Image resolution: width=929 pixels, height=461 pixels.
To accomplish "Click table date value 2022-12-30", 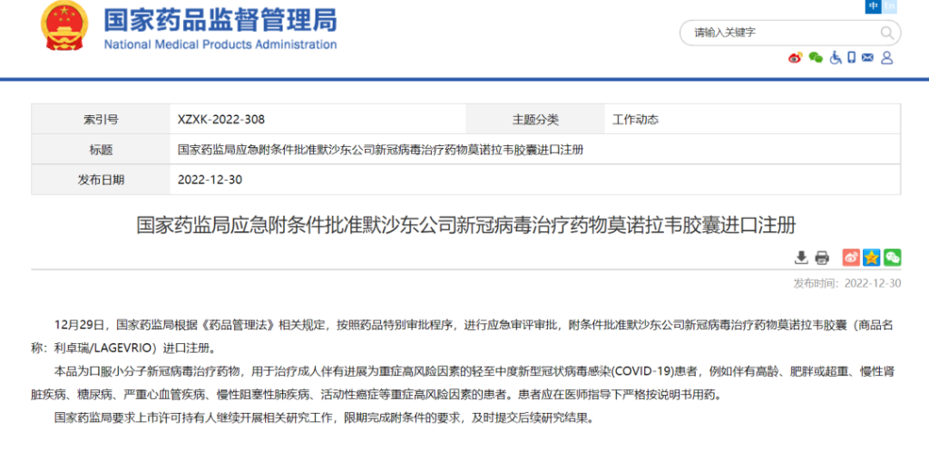I will pyautogui.click(x=210, y=180).
